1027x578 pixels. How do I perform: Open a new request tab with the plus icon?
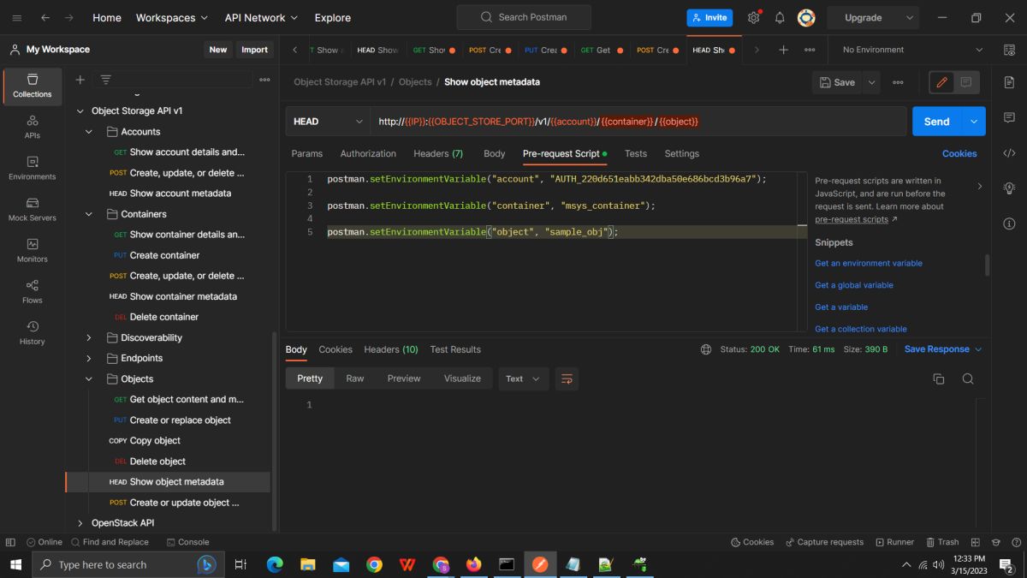click(x=783, y=50)
